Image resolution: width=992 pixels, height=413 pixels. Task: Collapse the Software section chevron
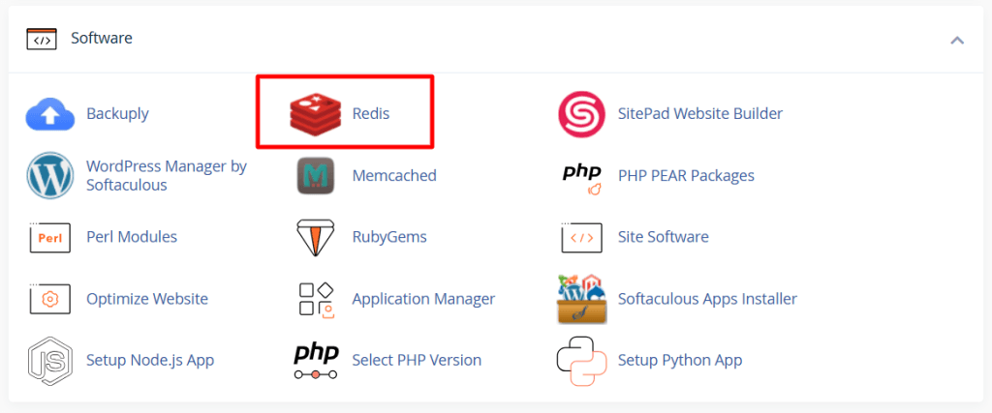click(x=957, y=41)
